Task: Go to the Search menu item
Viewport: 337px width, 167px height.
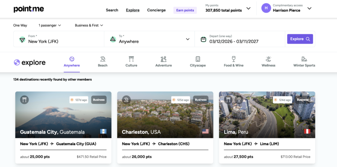Action: [x=112, y=10]
